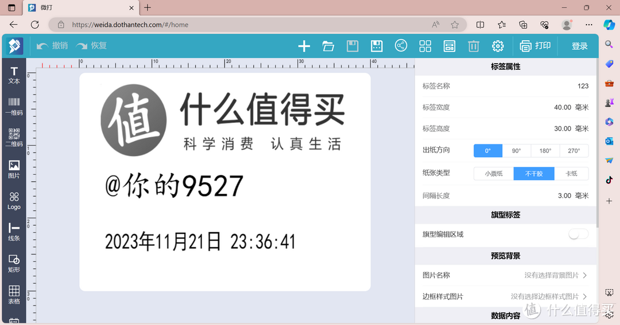The image size is (620, 325).
Task: Edit the 间隔长度 value 3.00
Action: [x=564, y=196]
